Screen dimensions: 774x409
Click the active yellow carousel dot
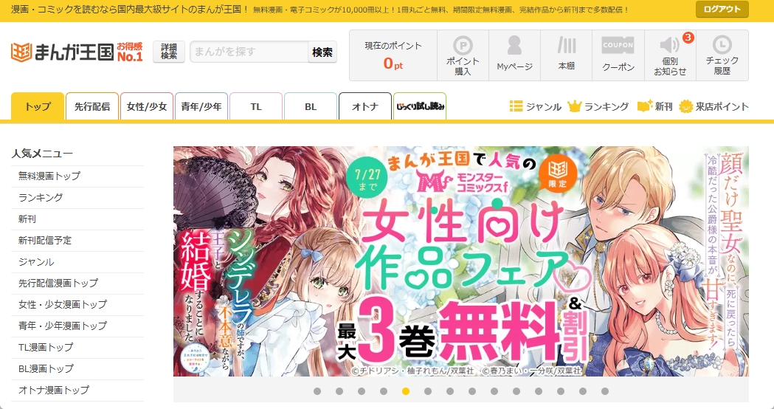[406, 391]
